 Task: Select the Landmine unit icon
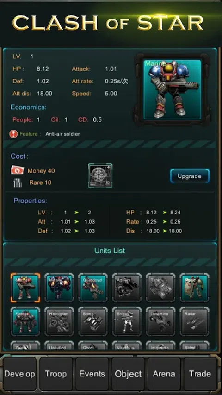click(160, 321)
